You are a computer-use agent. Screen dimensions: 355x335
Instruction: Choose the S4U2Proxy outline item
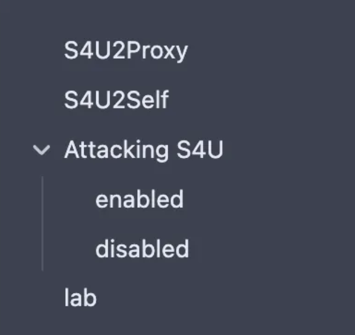[x=126, y=51]
